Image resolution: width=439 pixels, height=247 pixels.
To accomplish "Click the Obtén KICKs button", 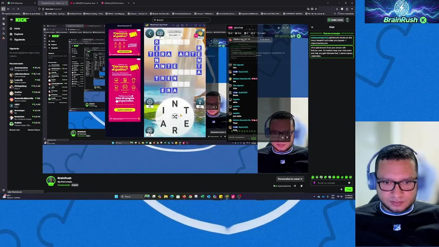I will [x=335, y=20].
